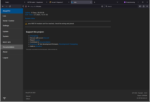
Task: Open the REST API entry
Action: (12, 42)
